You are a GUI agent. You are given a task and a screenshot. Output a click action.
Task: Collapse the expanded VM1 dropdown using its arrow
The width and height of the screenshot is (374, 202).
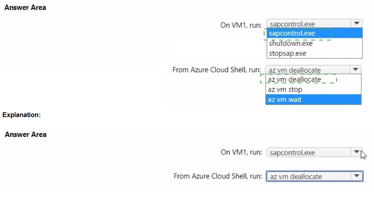(x=356, y=24)
